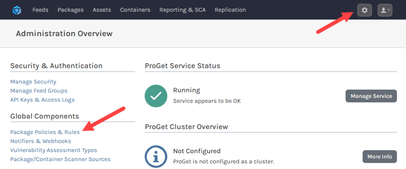
Task: Open API Keys & Access Logs
Action: (x=42, y=100)
